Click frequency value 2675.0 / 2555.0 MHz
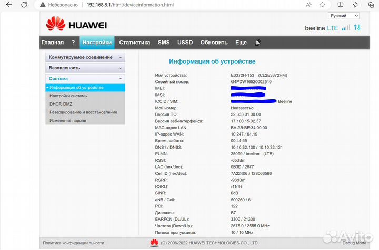This screenshot has height=250, width=379. 250,226
